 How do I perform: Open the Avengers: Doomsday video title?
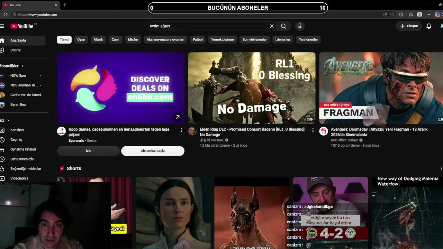[379, 132]
